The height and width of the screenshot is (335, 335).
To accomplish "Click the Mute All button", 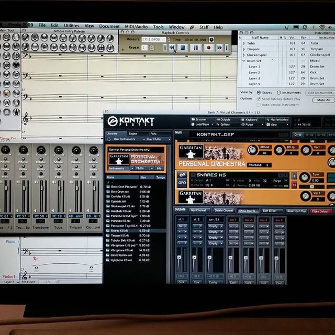I will click(323, 99).
